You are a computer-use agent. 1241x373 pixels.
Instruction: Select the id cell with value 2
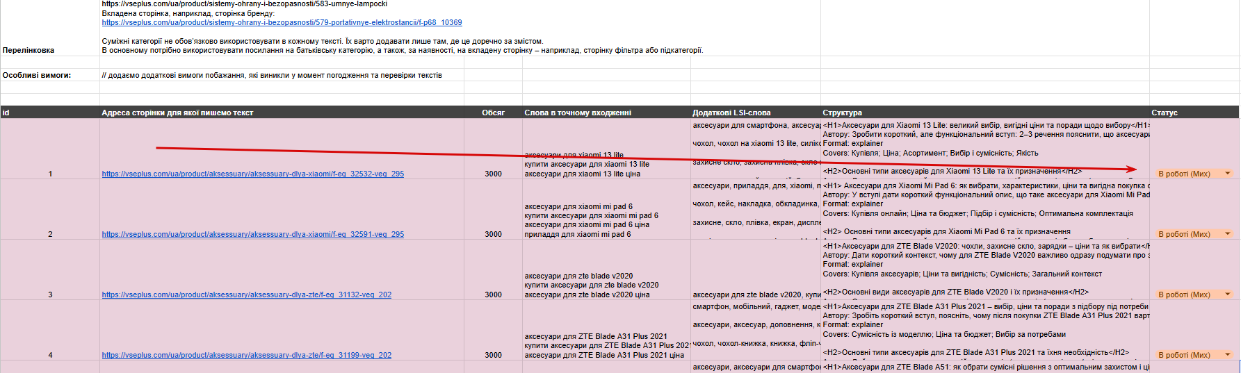coord(50,209)
